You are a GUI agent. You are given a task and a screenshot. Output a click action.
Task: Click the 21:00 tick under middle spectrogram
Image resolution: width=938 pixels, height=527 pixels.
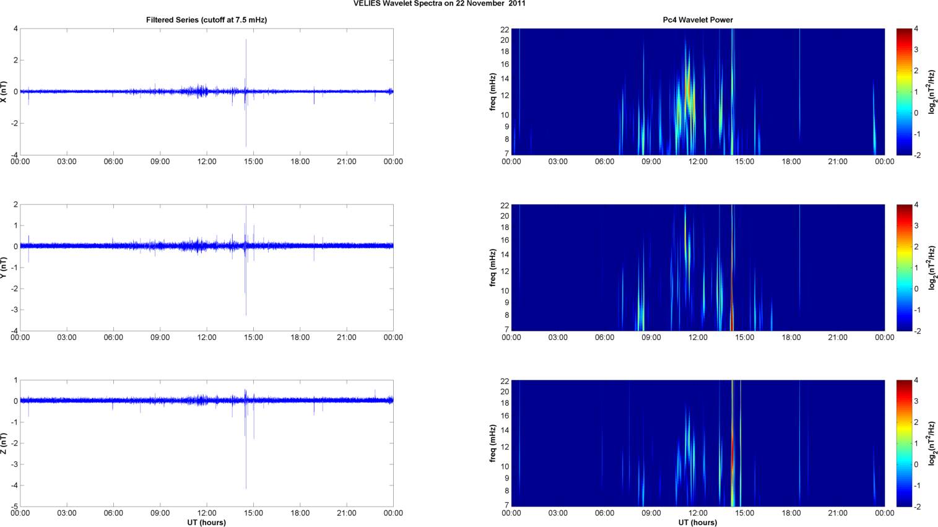[838, 338]
